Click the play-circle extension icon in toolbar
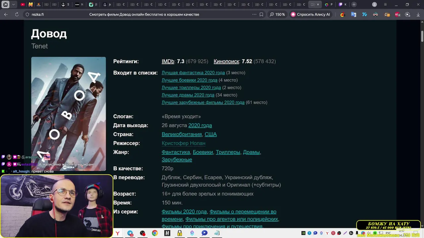 pos(408,15)
